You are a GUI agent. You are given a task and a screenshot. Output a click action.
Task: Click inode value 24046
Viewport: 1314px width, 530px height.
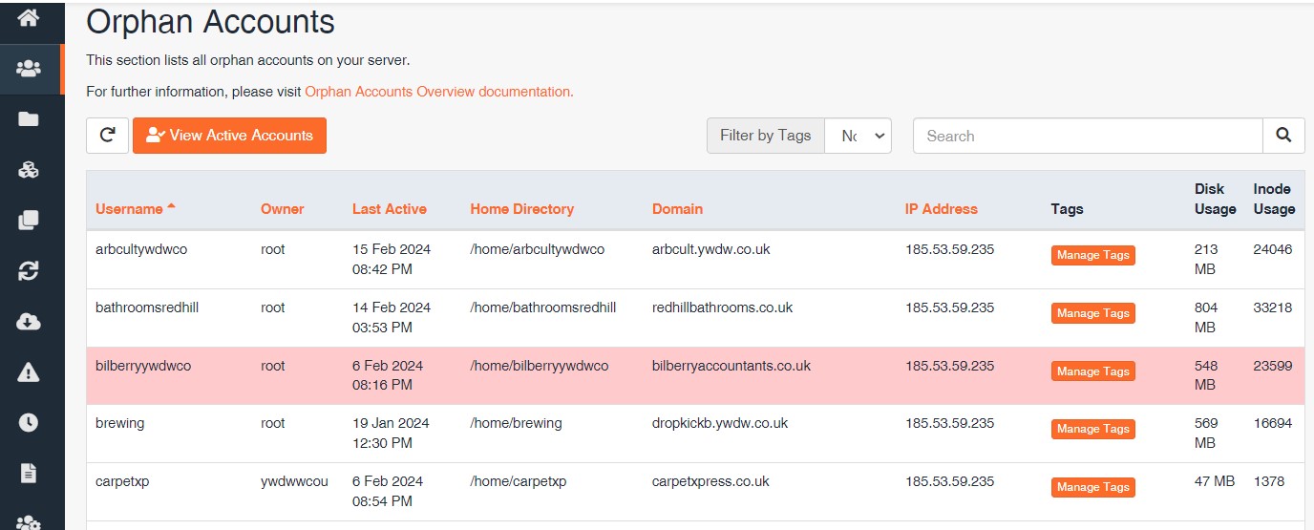(x=1272, y=249)
